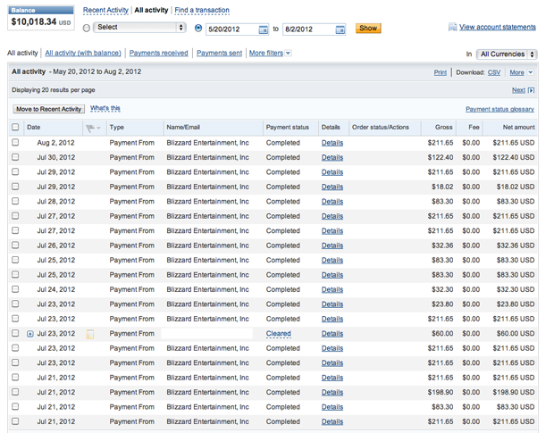
Task: Click the Move to Recent Activity button
Action: pos(49,109)
